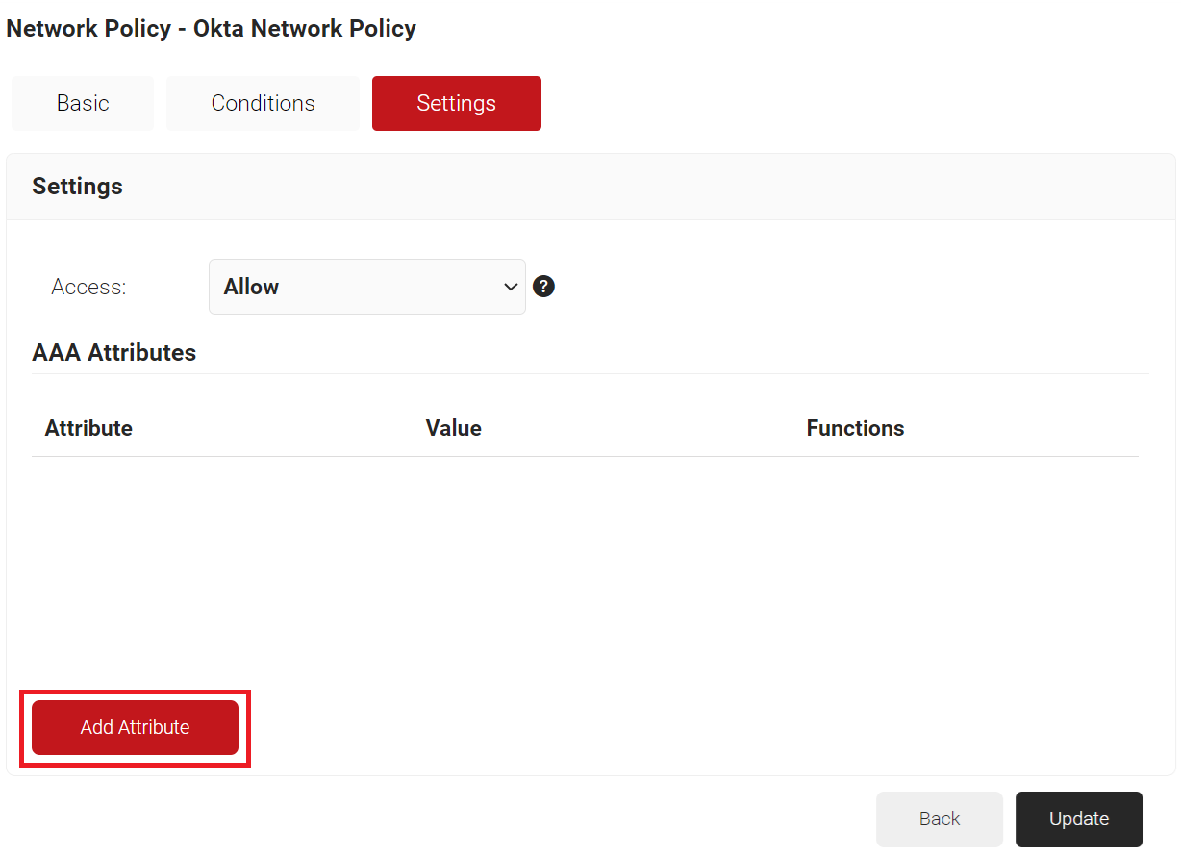Click the Settings panel heading
The image size is (1181, 857).
pyautogui.click(x=77, y=187)
